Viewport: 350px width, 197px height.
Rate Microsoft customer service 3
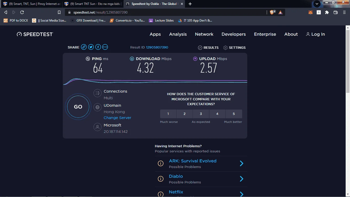click(201, 114)
